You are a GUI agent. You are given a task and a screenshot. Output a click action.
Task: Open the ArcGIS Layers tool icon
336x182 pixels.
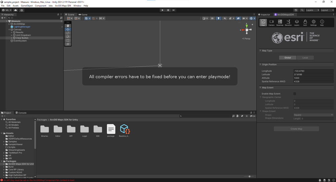click(x=297, y=23)
